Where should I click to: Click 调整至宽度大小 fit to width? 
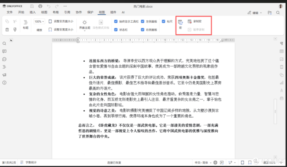coord(61,30)
